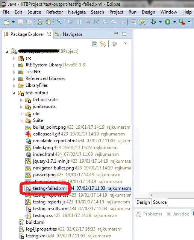Open the Run dropdown arrow beside the green button
The image size is (194, 240).
click(174, 22)
